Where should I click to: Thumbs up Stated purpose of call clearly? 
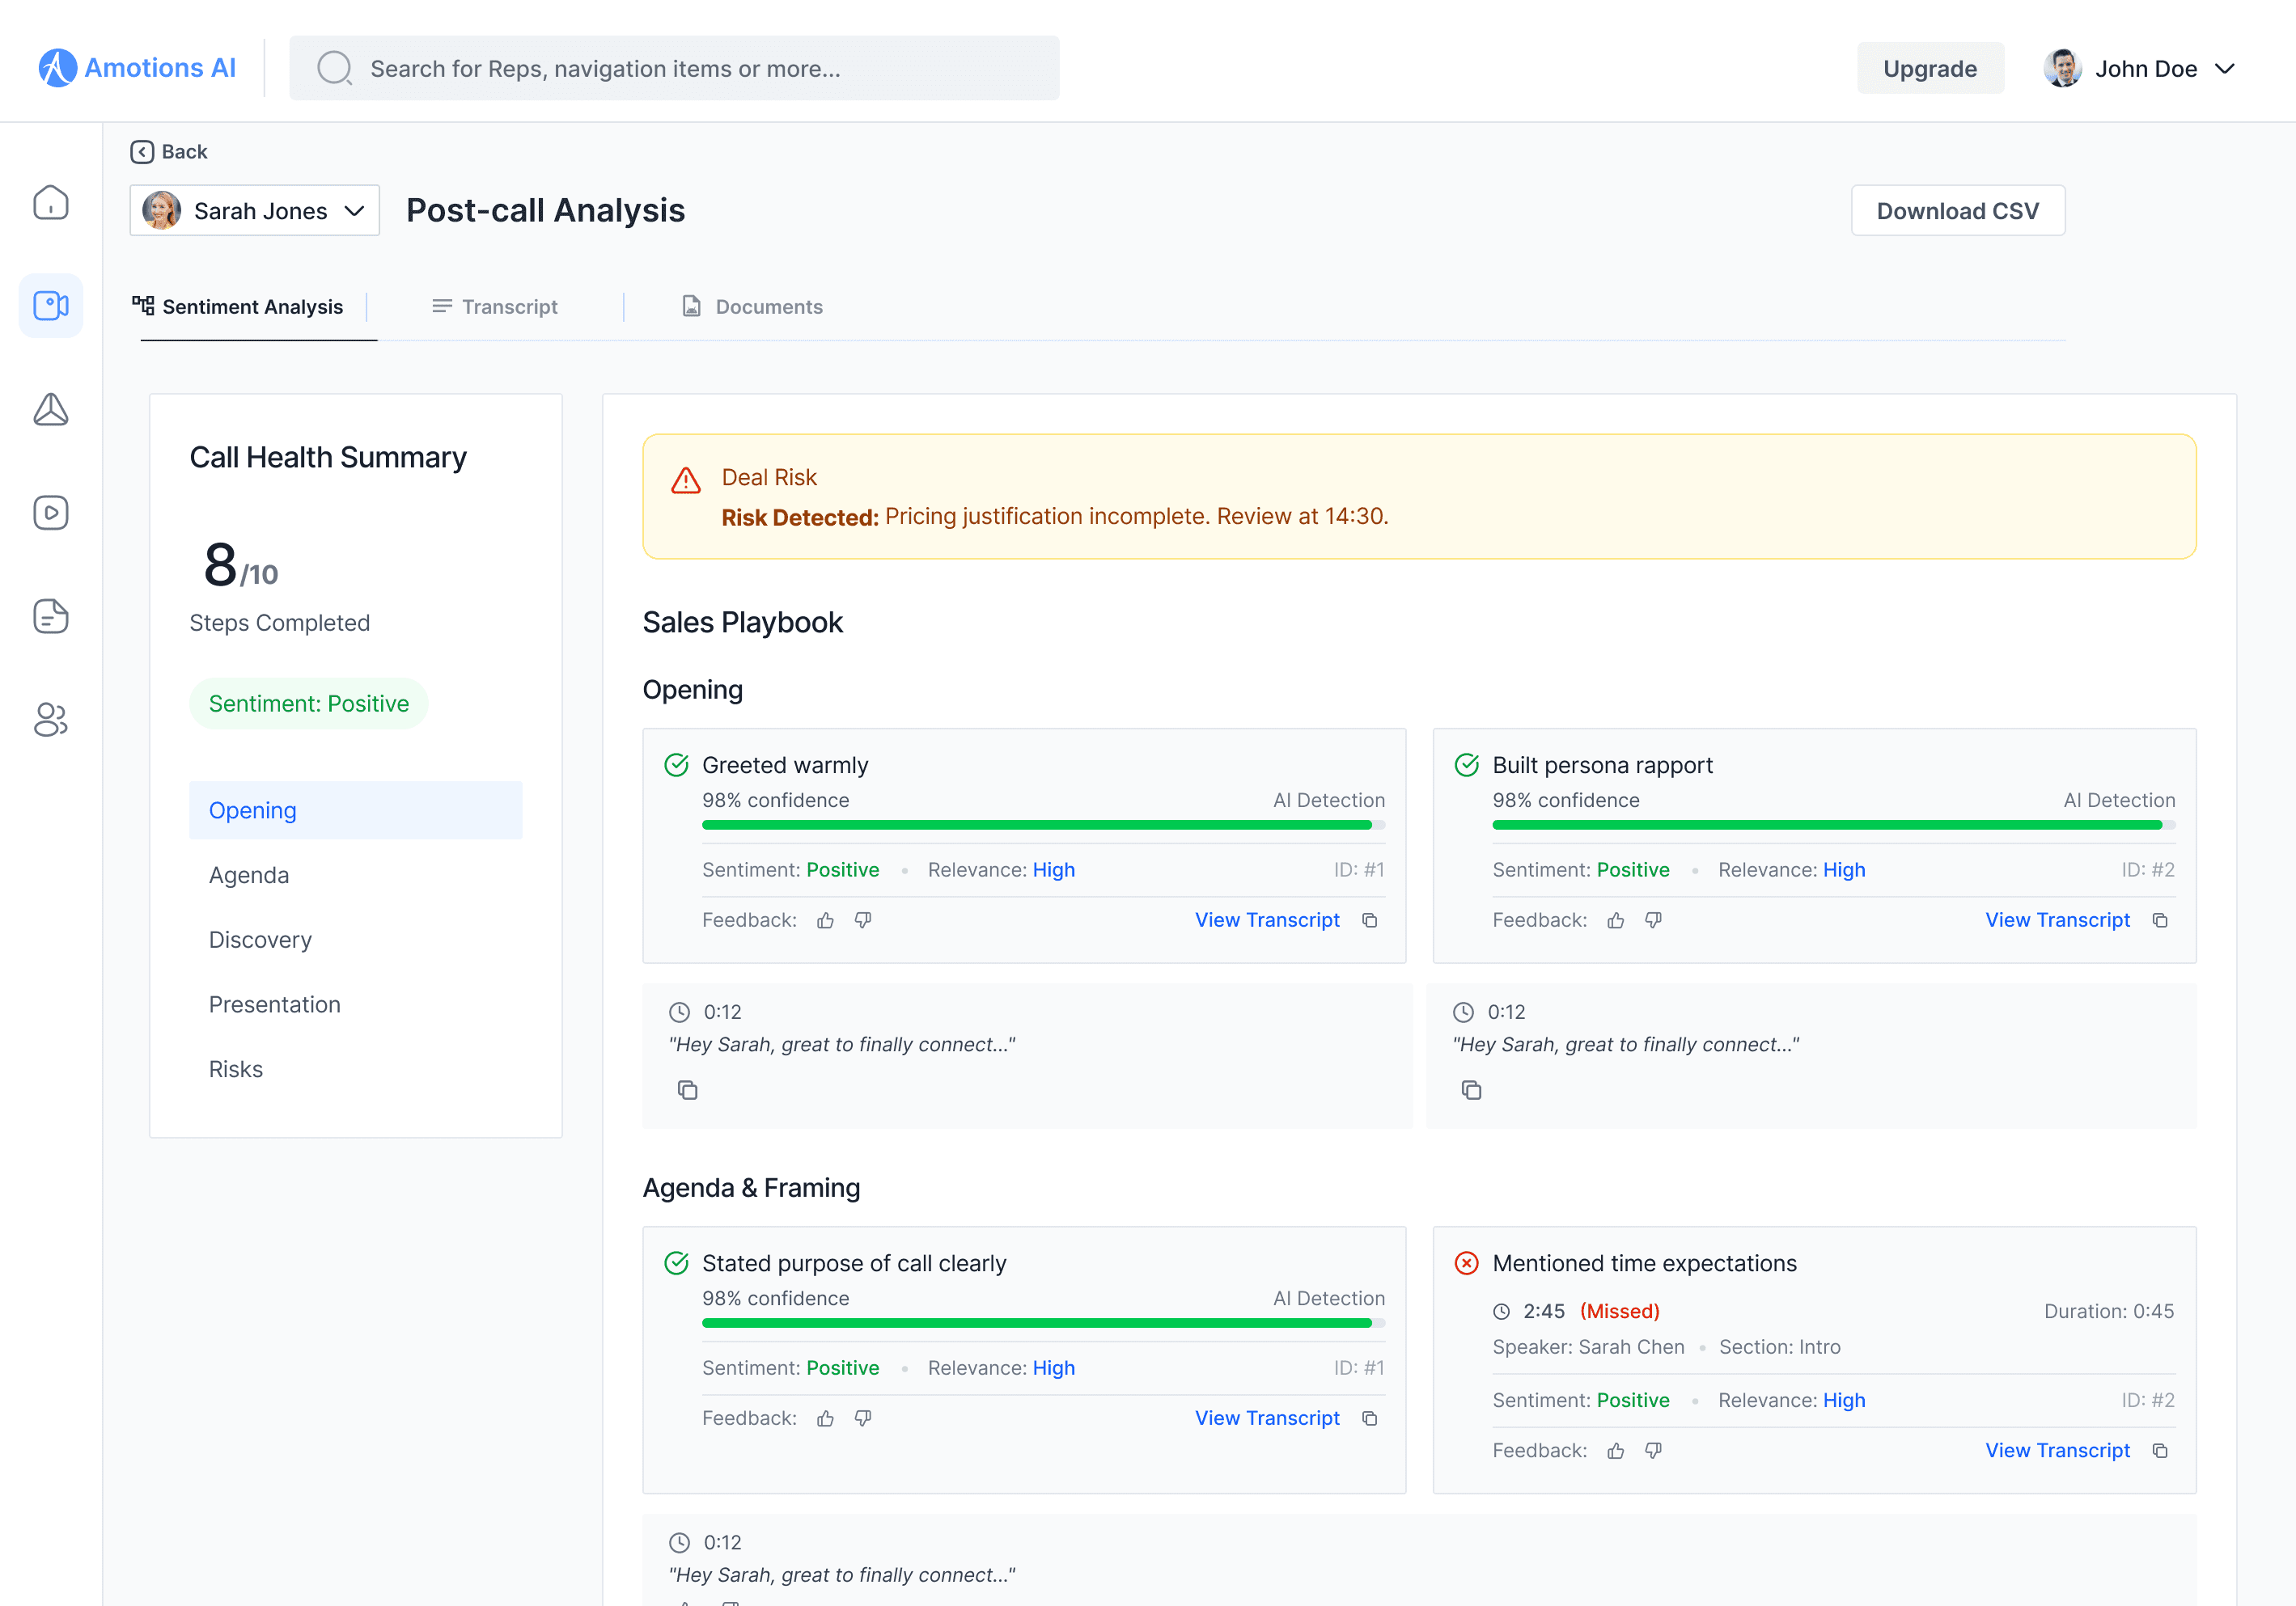point(825,1418)
